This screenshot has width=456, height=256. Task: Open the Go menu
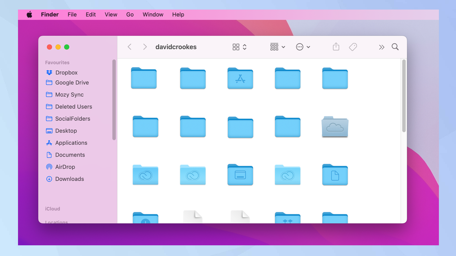(x=130, y=14)
